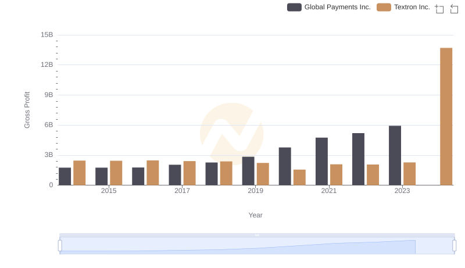Click the Gross Profit axis title

pos(27,110)
